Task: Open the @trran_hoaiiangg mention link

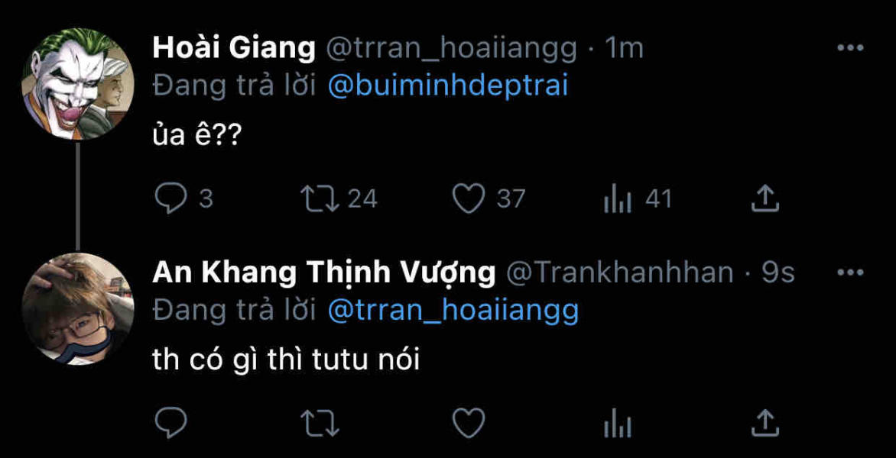Action: 453,310
